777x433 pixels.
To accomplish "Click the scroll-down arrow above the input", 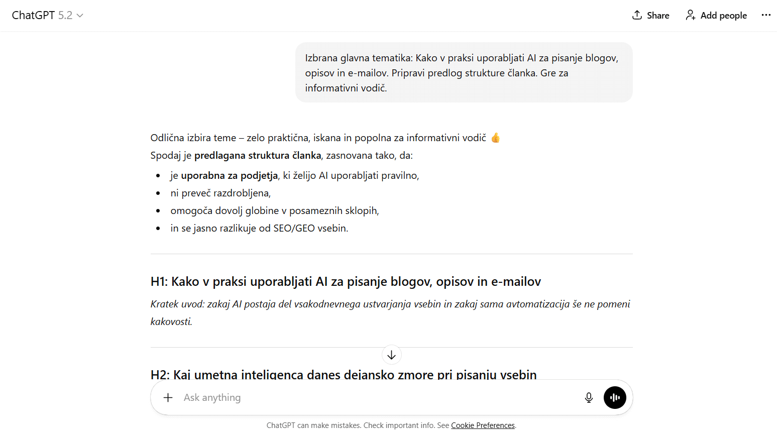I will click(x=391, y=355).
